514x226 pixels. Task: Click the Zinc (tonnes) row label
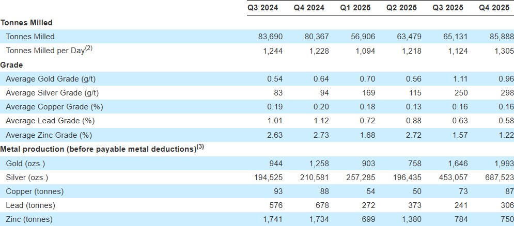point(29,219)
